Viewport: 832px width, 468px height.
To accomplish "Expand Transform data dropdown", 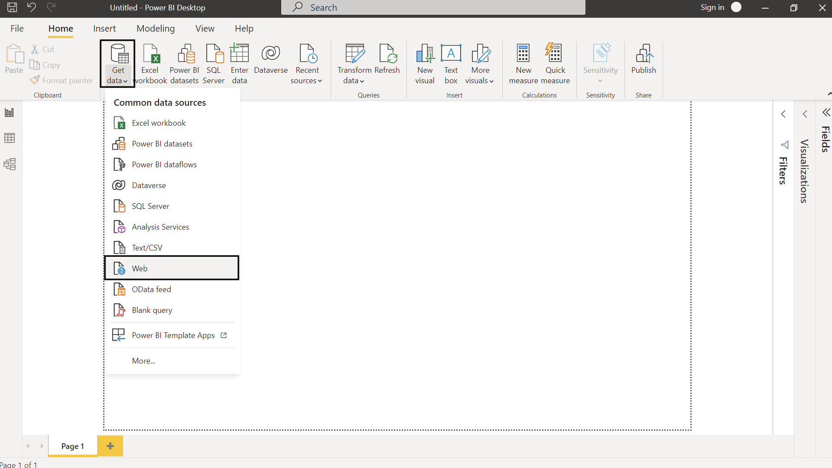I will (354, 64).
